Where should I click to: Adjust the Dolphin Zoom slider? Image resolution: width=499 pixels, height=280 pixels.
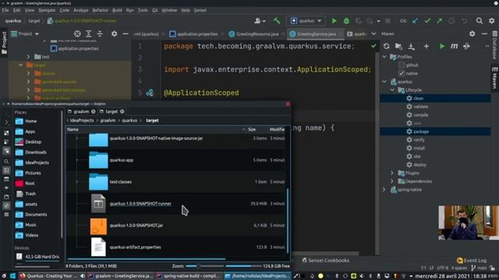204,266
